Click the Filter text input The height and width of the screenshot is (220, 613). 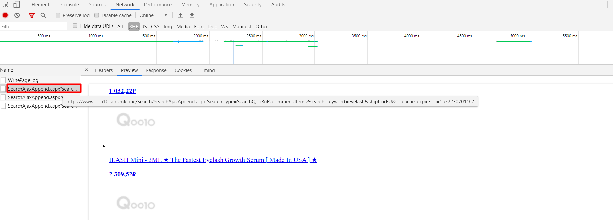coord(34,26)
